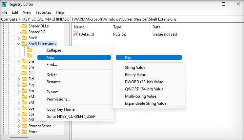244x140 pixels.
Task: Click the Store folder icon
Action: pos(24,132)
